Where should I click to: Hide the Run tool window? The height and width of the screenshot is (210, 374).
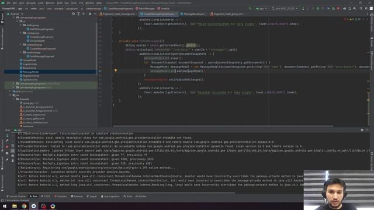(x=367, y=130)
